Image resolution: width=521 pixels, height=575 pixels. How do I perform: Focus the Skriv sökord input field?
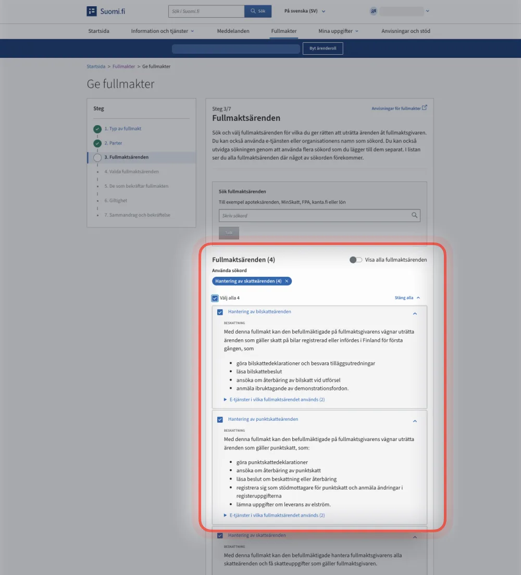coord(319,216)
